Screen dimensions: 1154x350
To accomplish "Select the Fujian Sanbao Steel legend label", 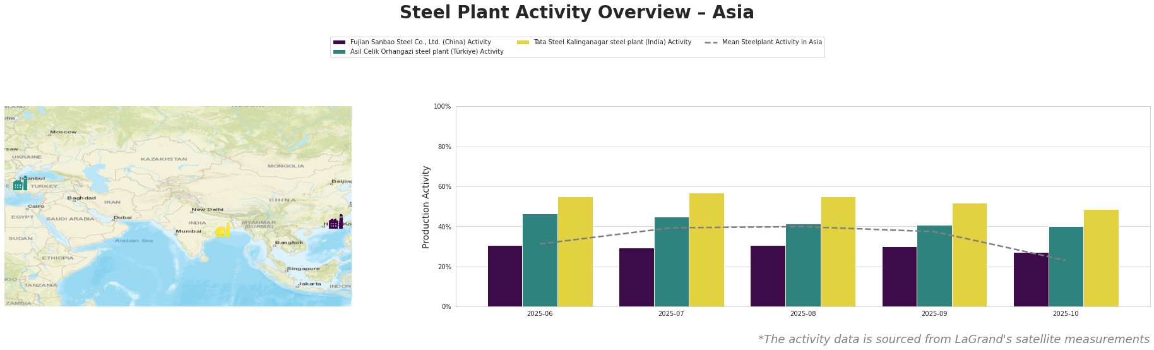I will point(420,42).
